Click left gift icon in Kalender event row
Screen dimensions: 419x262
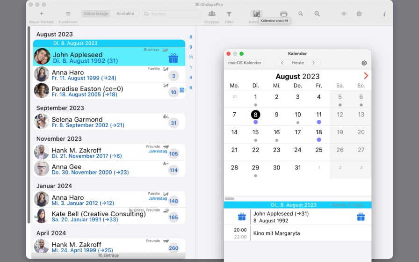coord(242,217)
